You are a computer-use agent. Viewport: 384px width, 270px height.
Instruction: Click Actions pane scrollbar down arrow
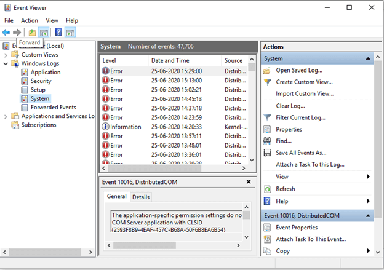click(x=378, y=252)
